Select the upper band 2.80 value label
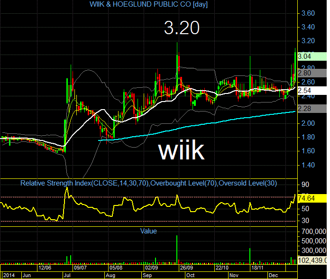Screen dimensions: 330x279 tap(312, 73)
